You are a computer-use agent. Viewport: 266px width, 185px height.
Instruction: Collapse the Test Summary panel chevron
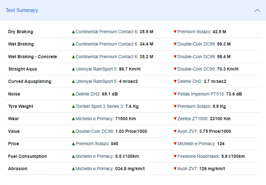coord(257,10)
